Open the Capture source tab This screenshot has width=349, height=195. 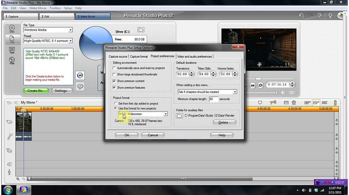point(118,57)
